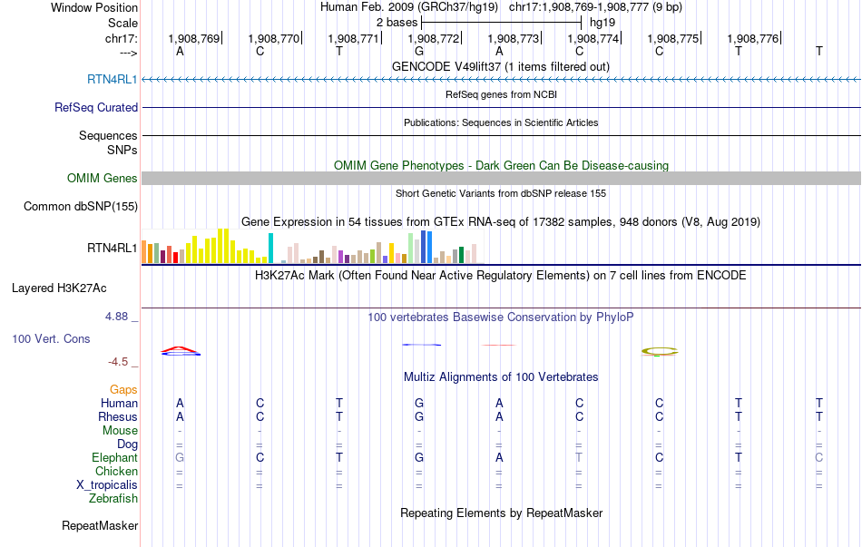Click the RTN4RL1 gene arrows in GENCODE track
Screen dimensions: 862x547
[x=501, y=80]
